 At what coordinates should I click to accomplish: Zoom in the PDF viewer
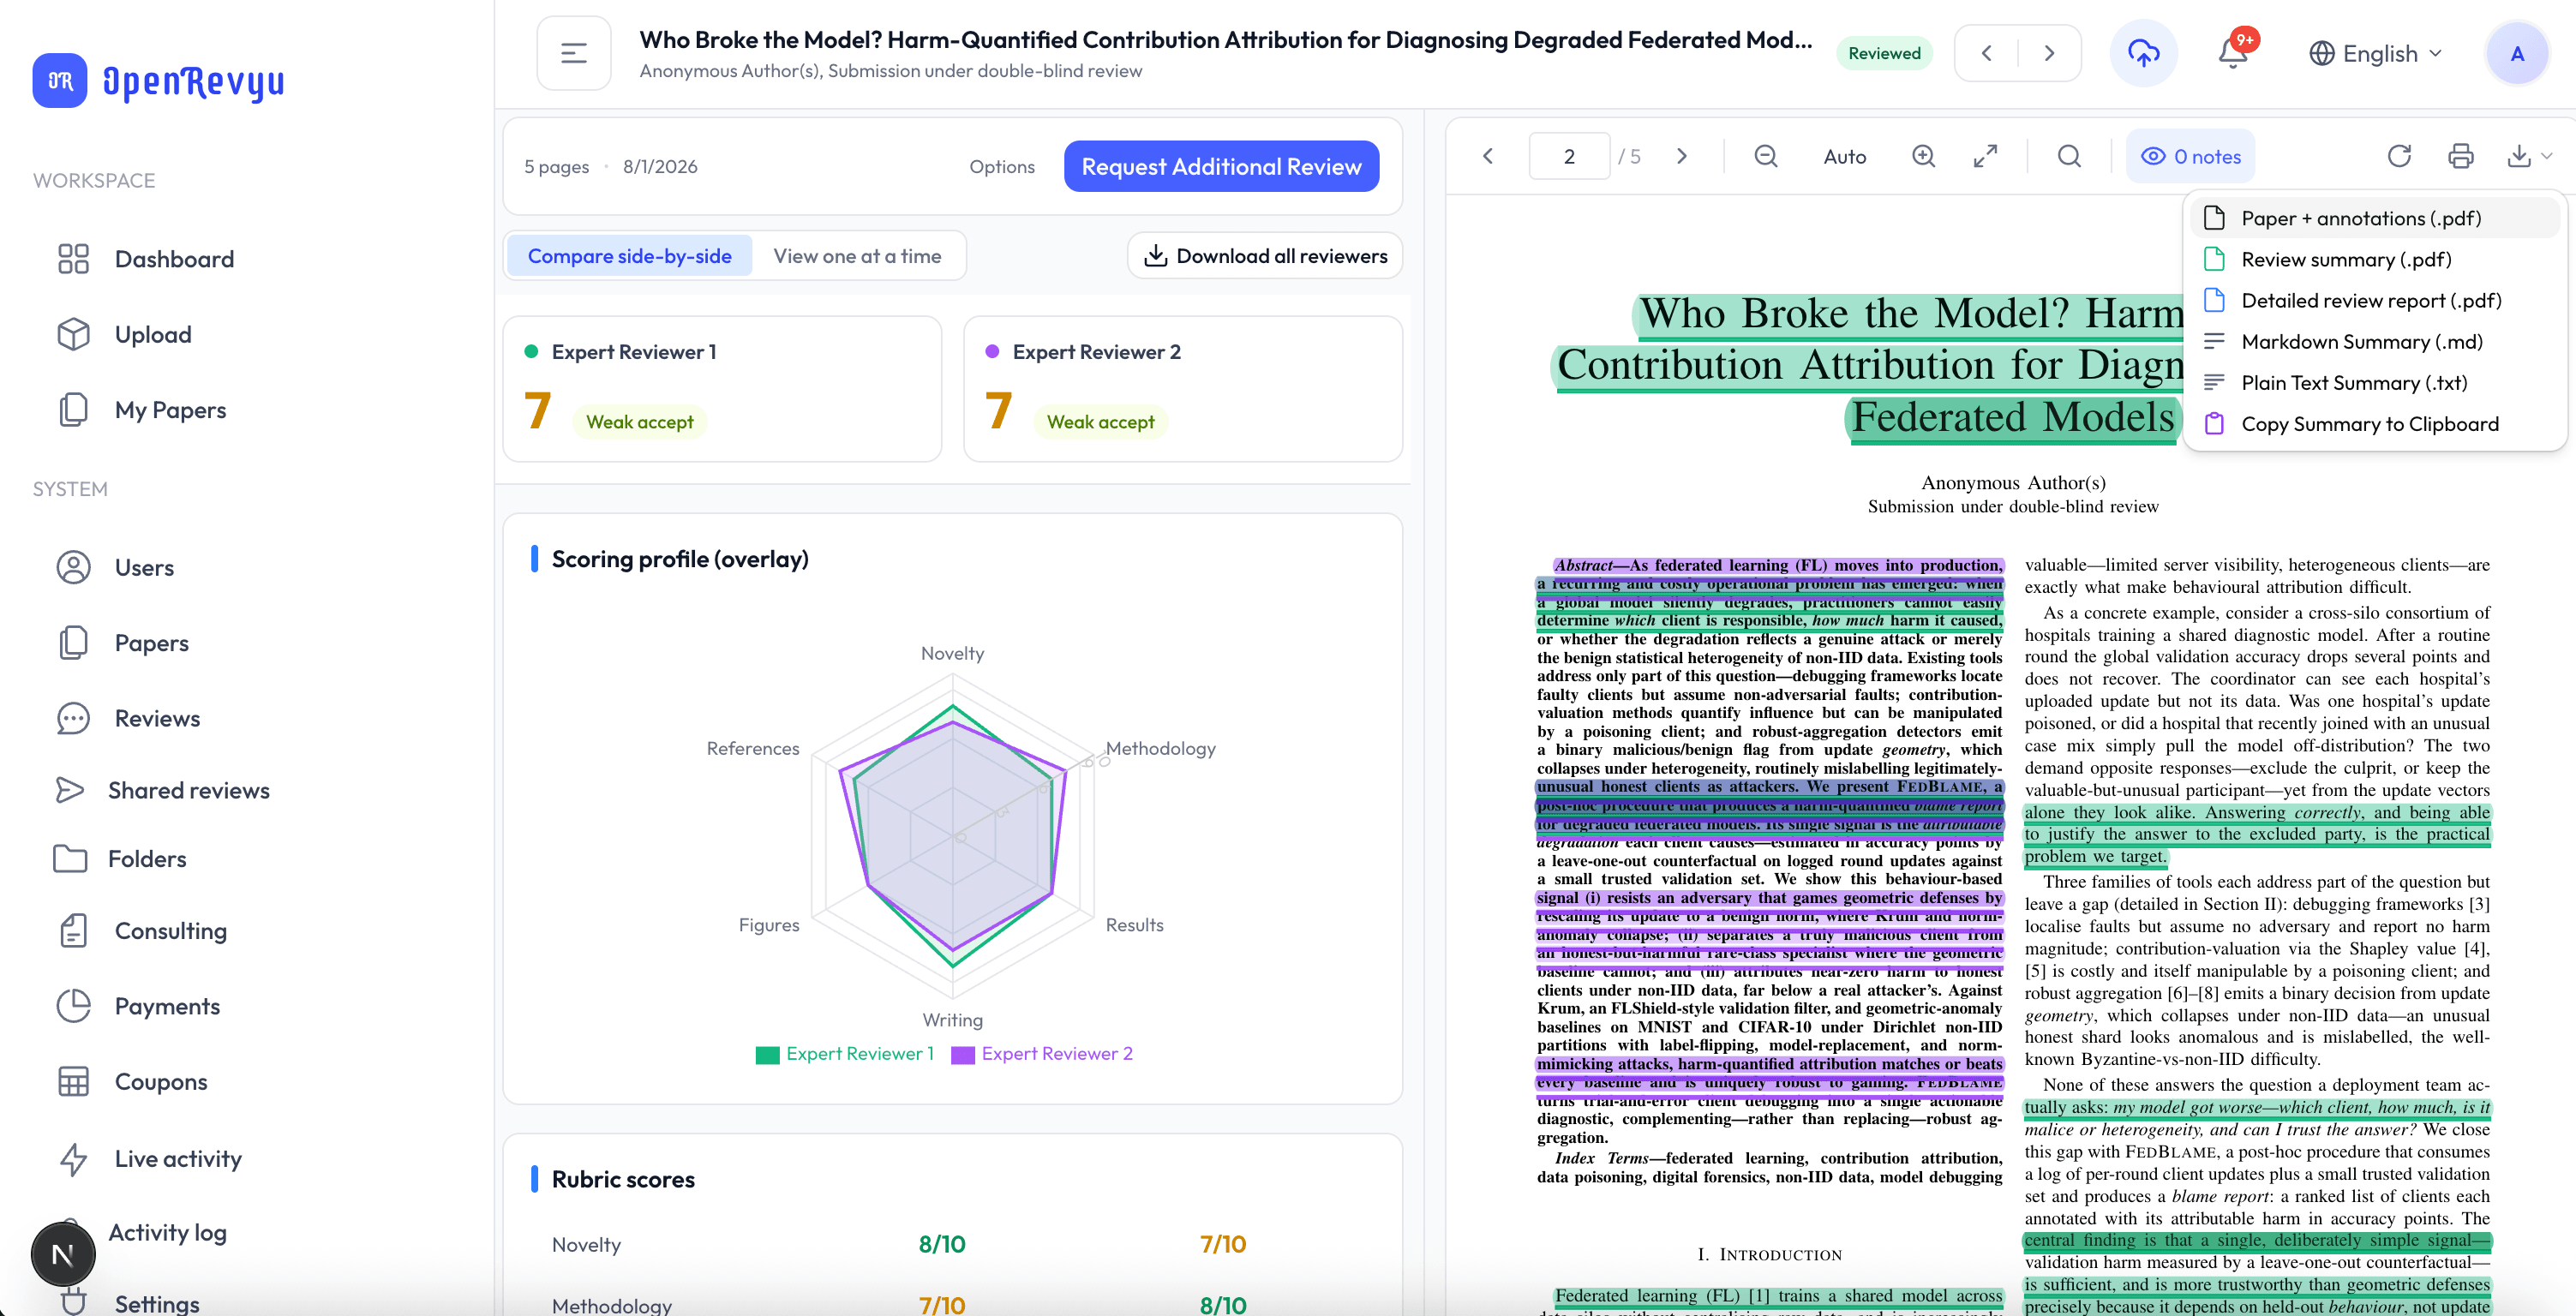click(x=1923, y=156)
